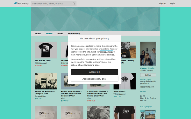Open Limited Edition Coke Bottle Clear Vinyl title
The width and height of the screenshot is (191, 119).
(x=97, y=94)
